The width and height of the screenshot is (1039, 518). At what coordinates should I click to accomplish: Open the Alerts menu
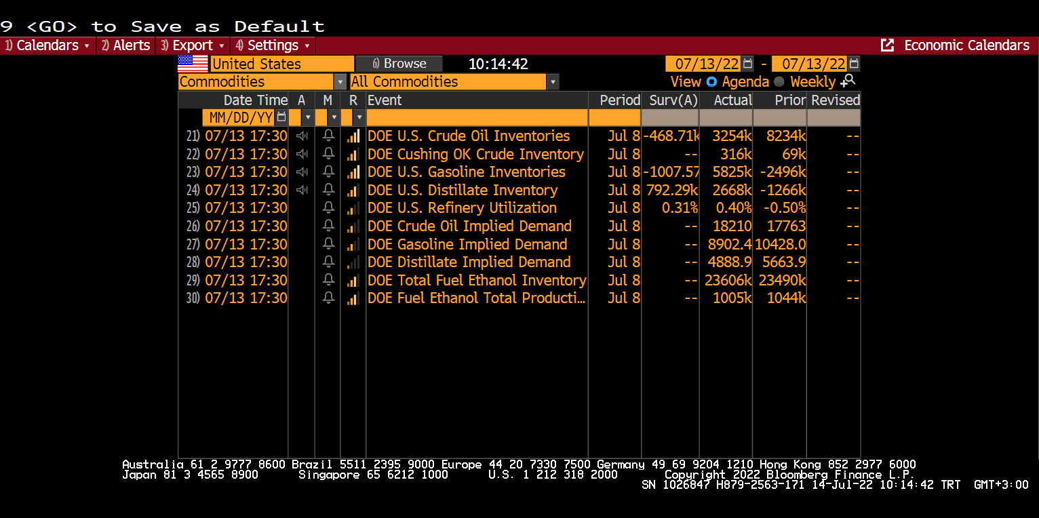(125, 45)
